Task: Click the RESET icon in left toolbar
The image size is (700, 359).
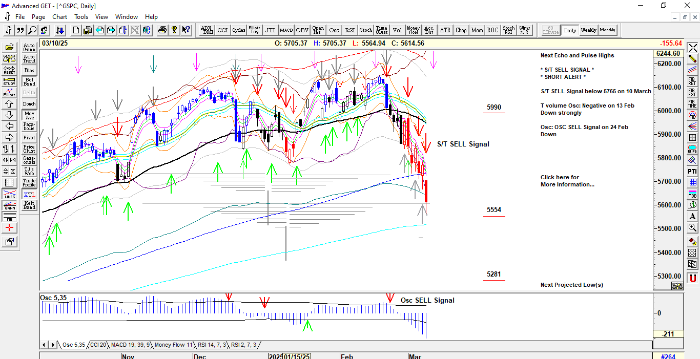Action: pyautogui.click(x=9, y=70)
